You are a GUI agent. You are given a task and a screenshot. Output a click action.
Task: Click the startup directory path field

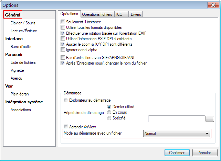(x=177, y=119)
